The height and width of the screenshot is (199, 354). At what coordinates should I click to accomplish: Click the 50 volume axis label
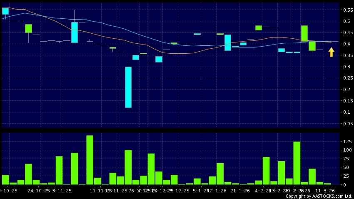(x=345, y=167)
